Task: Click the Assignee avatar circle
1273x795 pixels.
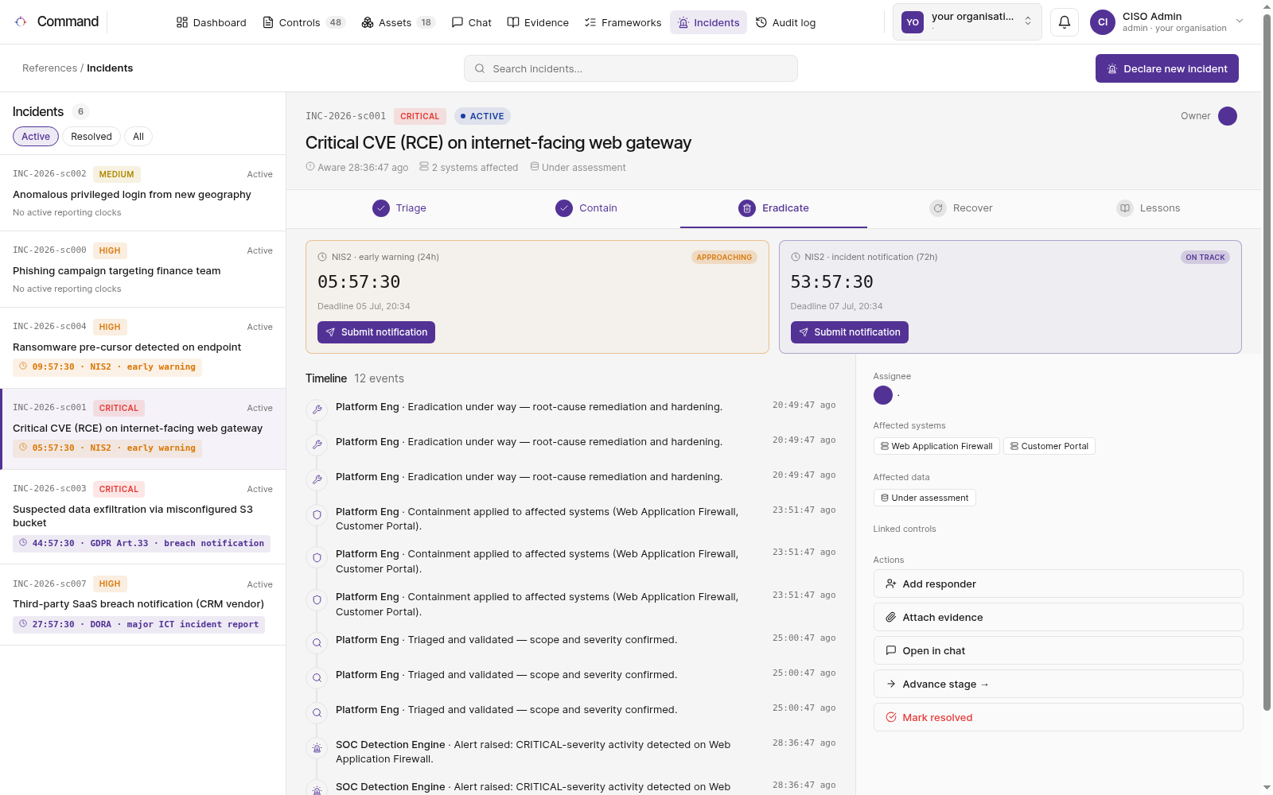Action: [883, 395]
